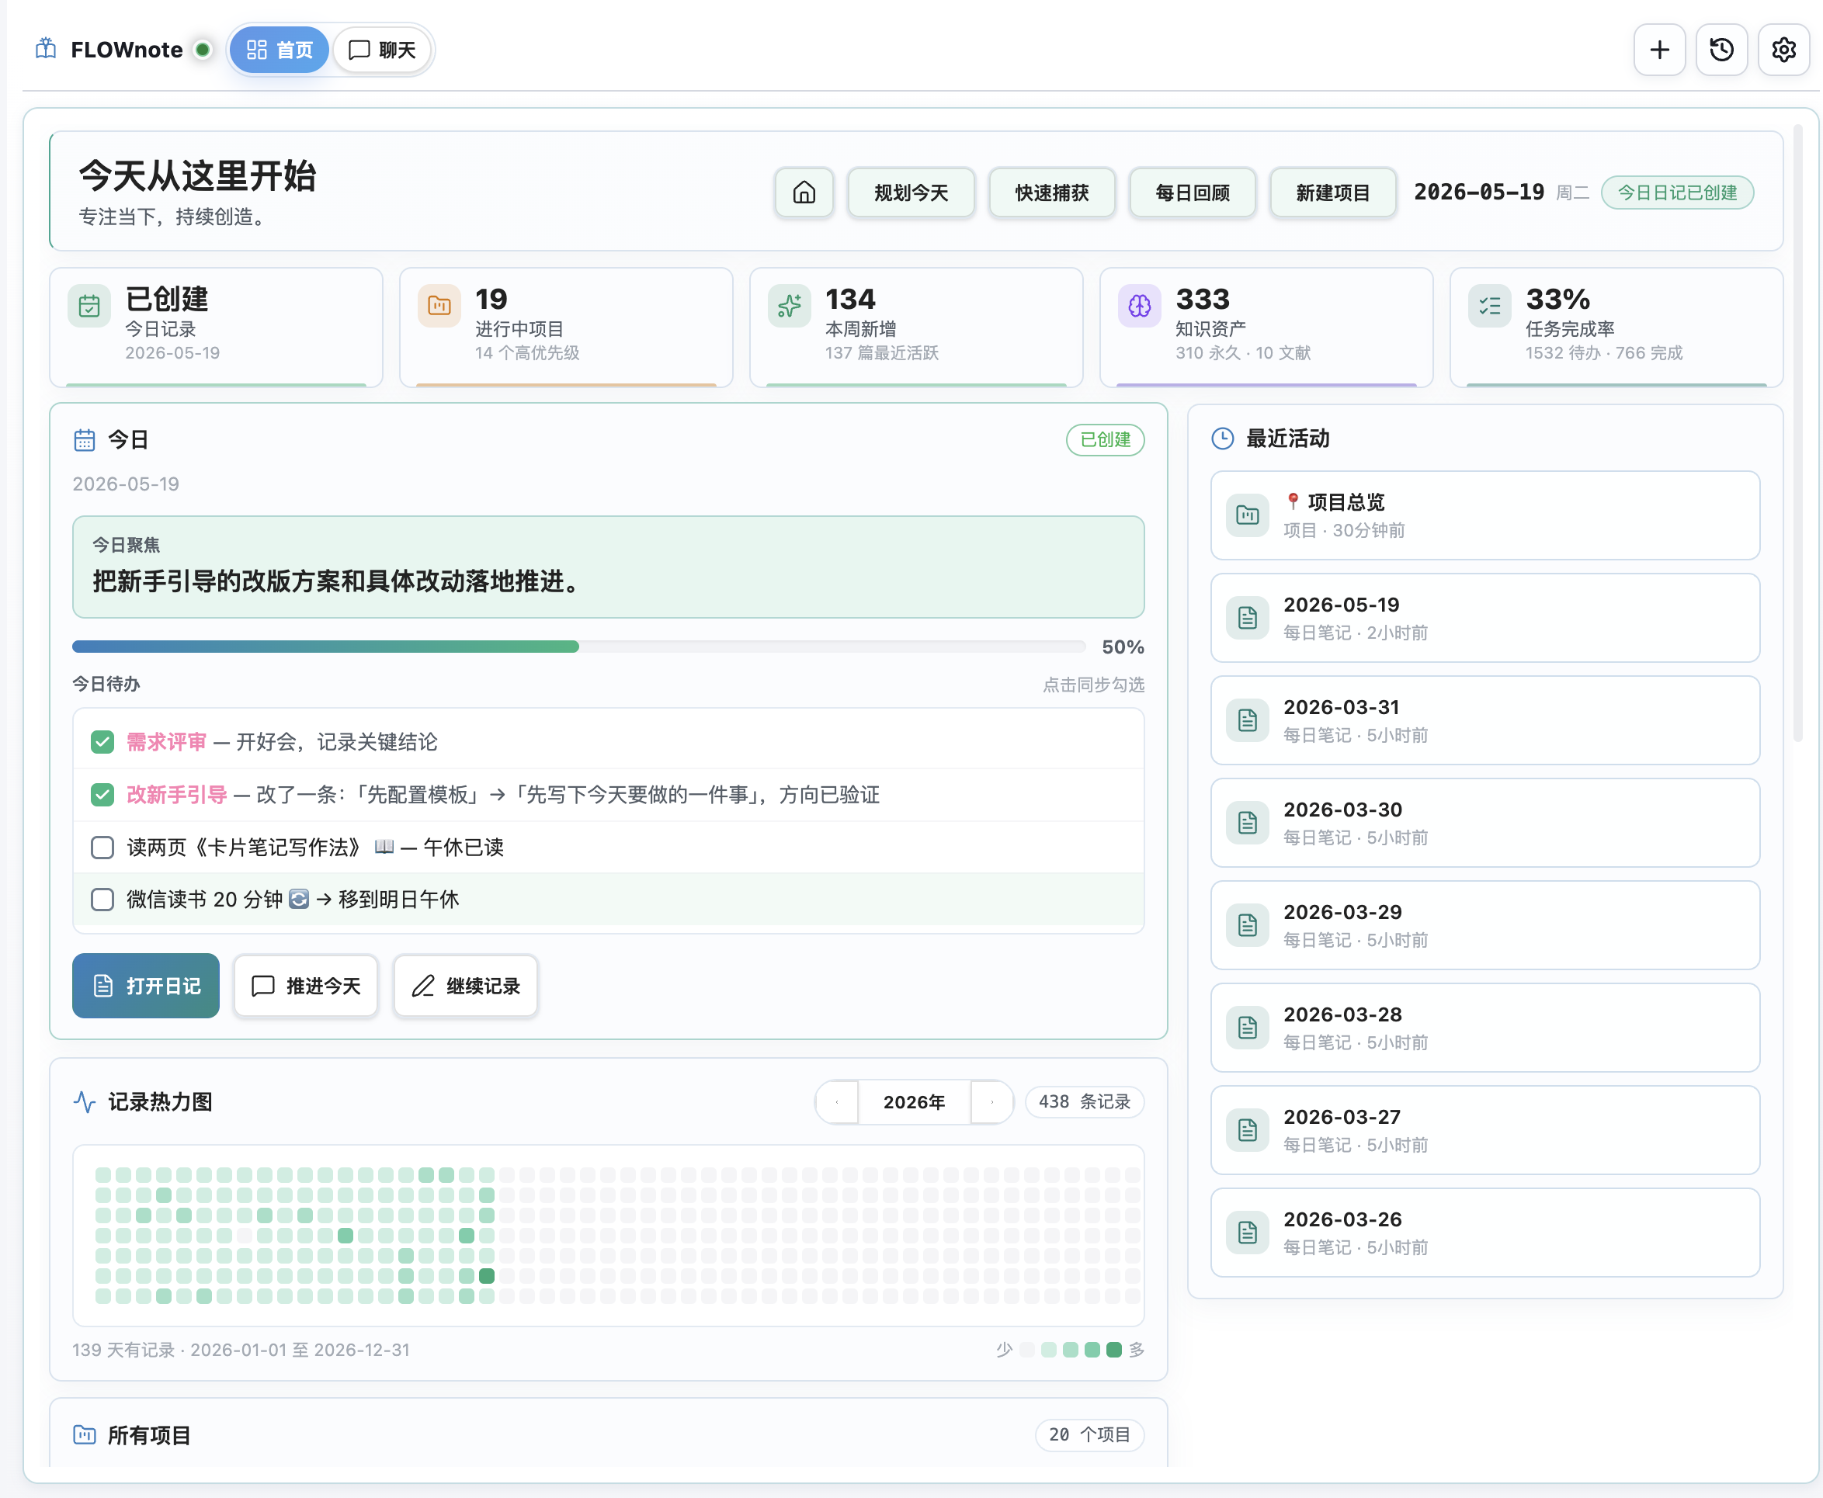This screenshot has height=1498, width=1823.
Task: Open the 项目总览 activity item
Action: pos(1484,515)
